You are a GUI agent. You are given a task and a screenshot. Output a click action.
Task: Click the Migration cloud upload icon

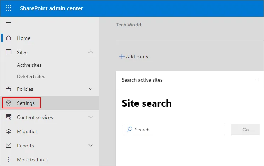pos(8,131)
